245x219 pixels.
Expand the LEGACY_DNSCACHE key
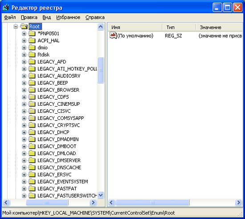[24, 167]
